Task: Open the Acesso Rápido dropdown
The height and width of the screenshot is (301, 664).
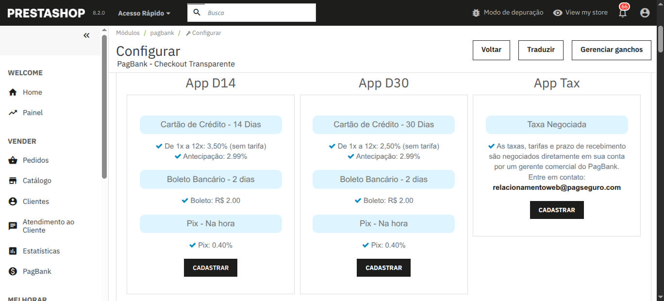Action: [144, 13]
